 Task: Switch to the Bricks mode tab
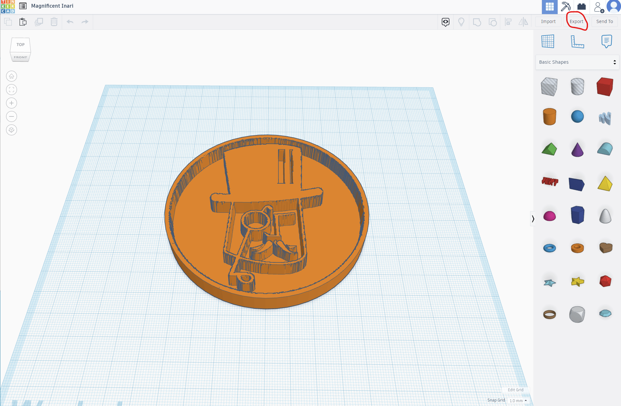coord(581,7)
